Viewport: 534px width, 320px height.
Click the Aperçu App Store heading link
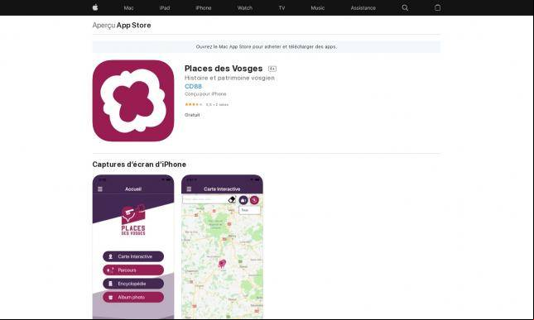coord(122,25)
